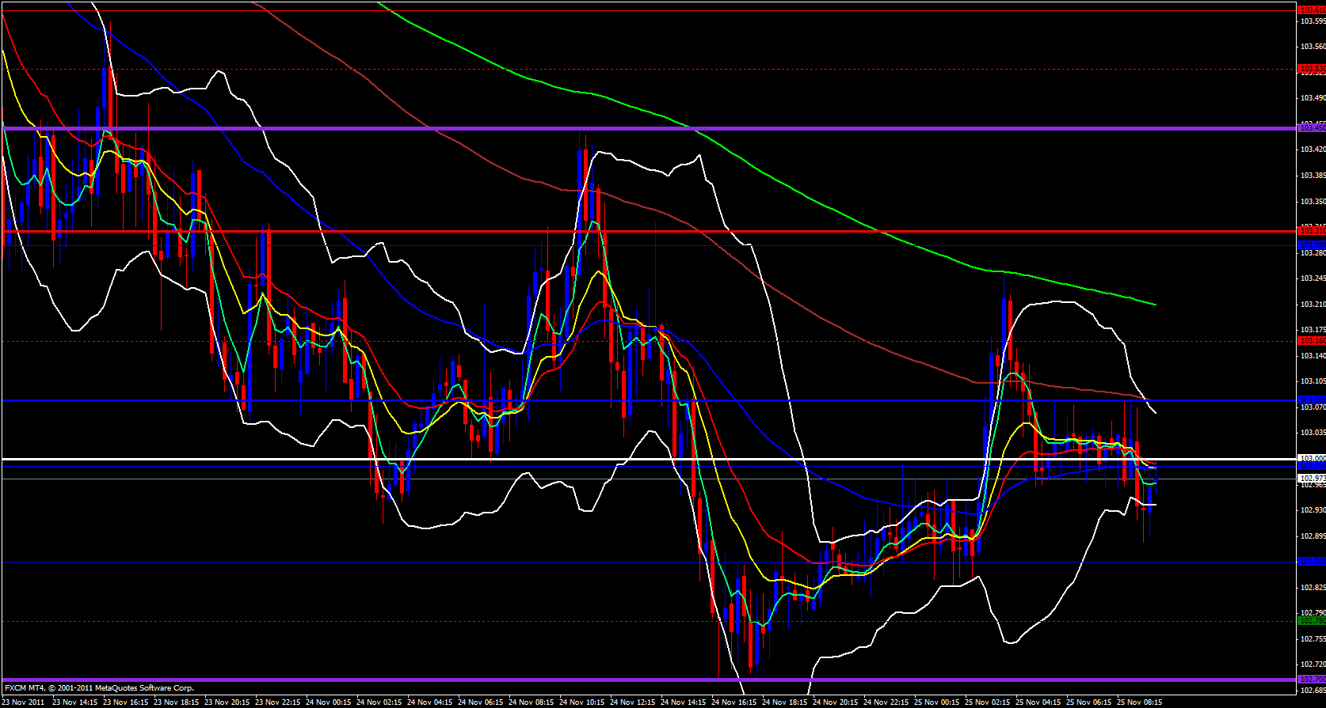1326x708 pixels.
Task: Click the right end of the green moving average
Action: pos(1155,304)
